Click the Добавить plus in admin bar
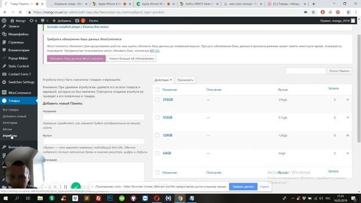This screenshot has height=203, width=361. coord(61,21)
